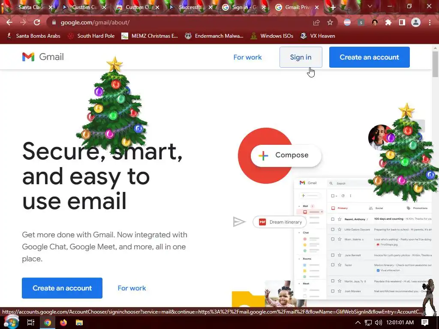This screenshot has height=329, width=439.
Task: Open the volume tray icon
Action: 378,323
